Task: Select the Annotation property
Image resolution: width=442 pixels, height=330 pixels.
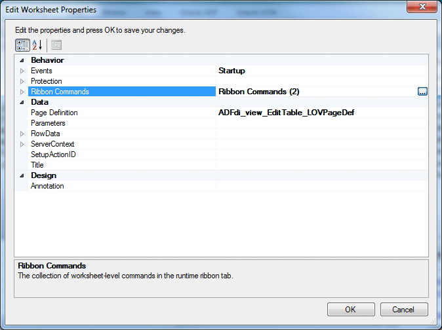Action: pyautogui.click(x=122, y=186)
